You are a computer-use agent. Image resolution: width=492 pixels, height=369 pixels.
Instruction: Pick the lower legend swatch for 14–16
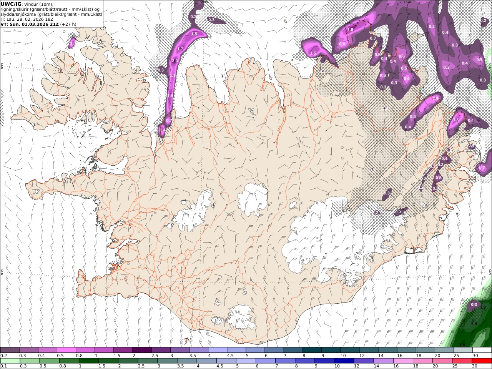coord(383,361)
